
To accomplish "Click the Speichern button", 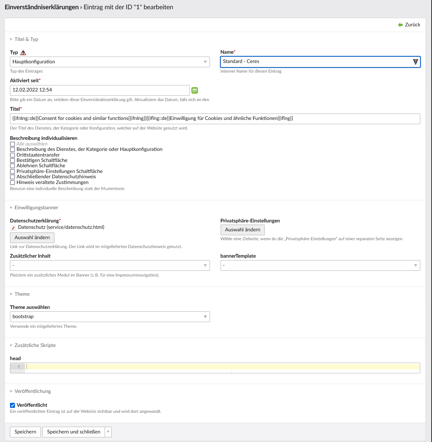I will tap(25, 432).
